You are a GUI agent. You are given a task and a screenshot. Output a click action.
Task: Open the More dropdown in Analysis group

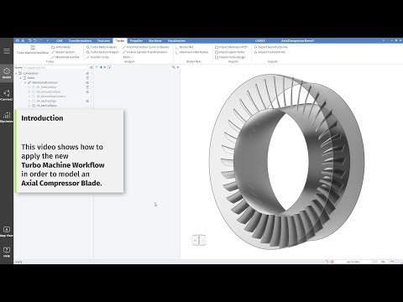pyautogui.click(x=128, y=57)
